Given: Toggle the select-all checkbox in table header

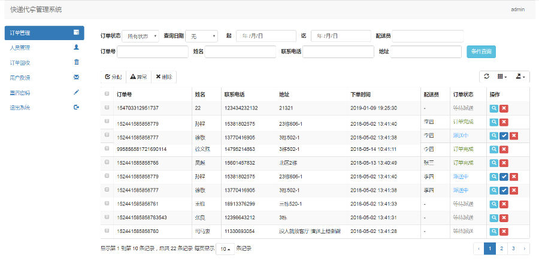Looking at the screenshot, I should [107, 94].
